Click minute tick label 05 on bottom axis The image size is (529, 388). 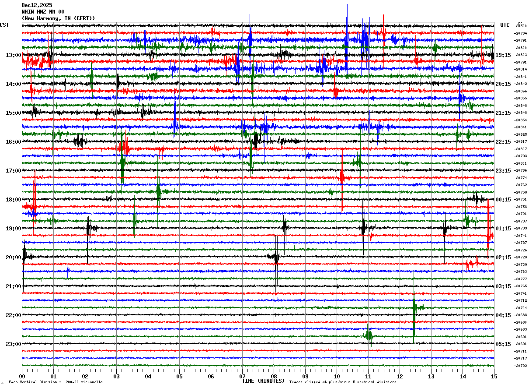click(x=179, y=376)
